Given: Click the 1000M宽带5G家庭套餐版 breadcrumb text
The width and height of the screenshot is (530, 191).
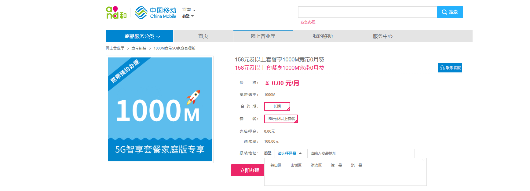Looking at the screenshot, I should [x=174, y=48].
